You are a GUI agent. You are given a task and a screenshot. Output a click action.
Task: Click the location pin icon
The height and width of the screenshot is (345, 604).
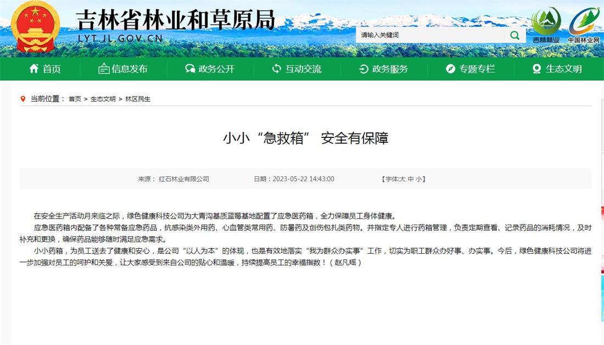click(23, 99)
